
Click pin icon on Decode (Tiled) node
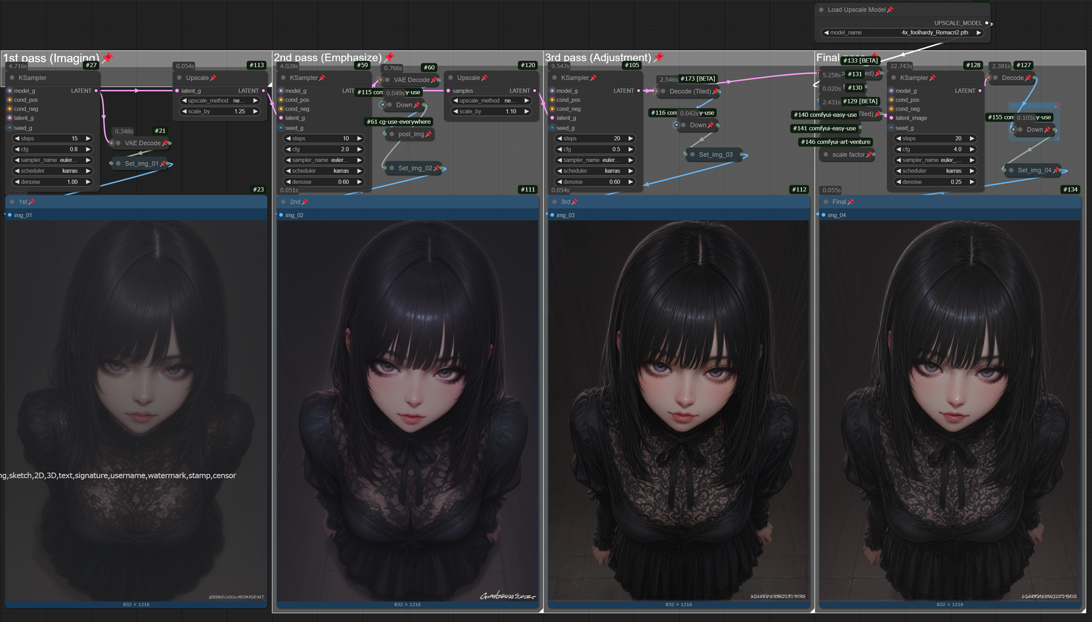[715, 91]
